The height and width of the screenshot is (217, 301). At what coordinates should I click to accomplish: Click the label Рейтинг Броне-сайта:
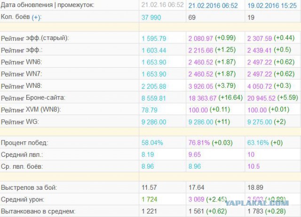(x=33, y=98)
